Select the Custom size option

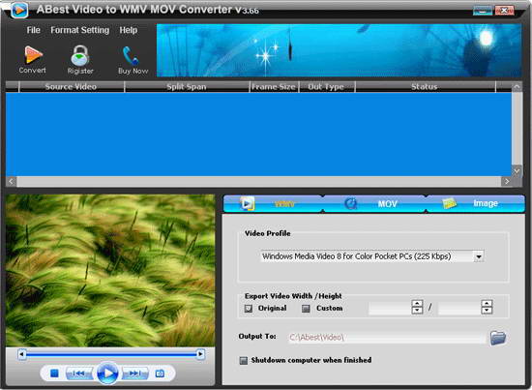[x=306, y=308]
